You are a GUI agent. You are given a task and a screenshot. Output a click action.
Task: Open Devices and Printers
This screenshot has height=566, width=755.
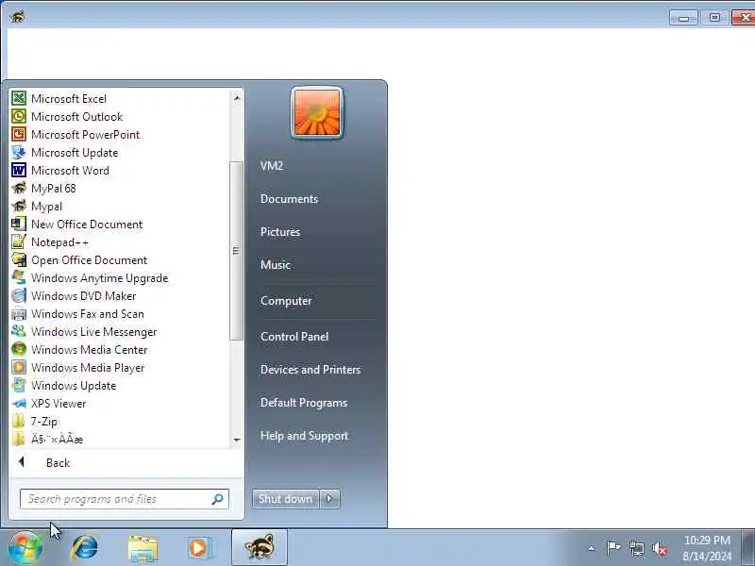tap(310, 370)
